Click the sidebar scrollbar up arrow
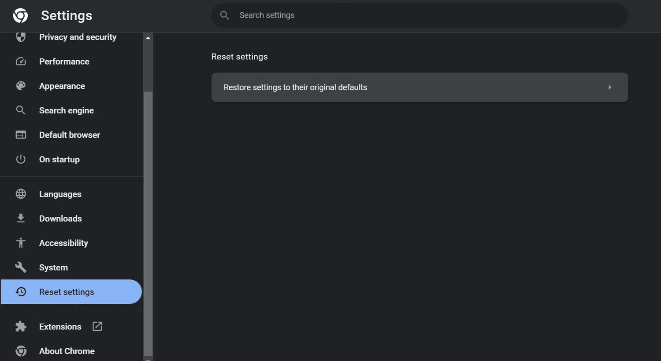 click(x=148, y=37)
